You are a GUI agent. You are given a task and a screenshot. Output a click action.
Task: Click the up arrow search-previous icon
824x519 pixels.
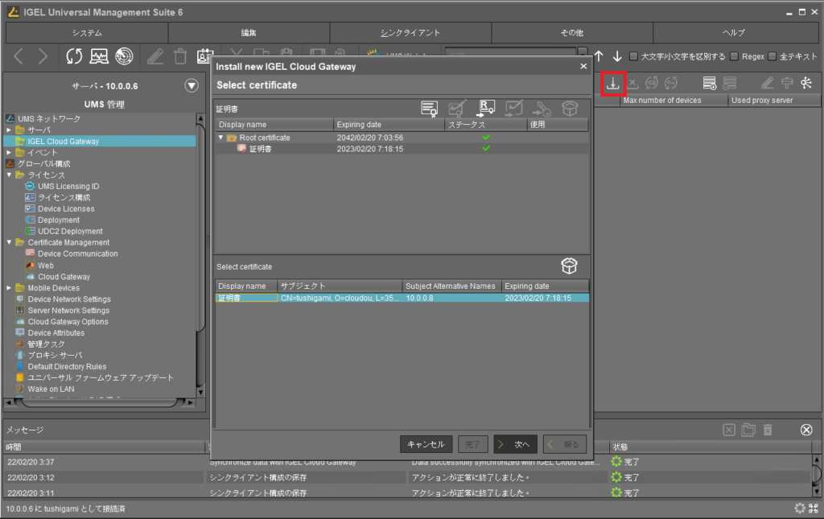tap(599, 56)
